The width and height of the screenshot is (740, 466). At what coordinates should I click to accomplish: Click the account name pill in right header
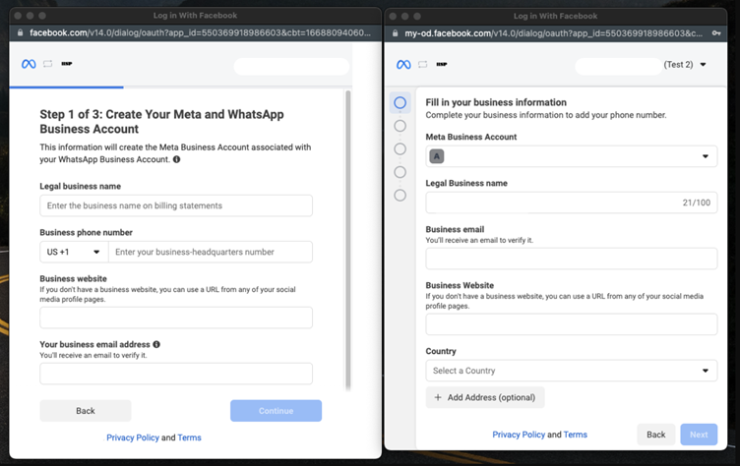pyautogui.click(x=618, y=66)
